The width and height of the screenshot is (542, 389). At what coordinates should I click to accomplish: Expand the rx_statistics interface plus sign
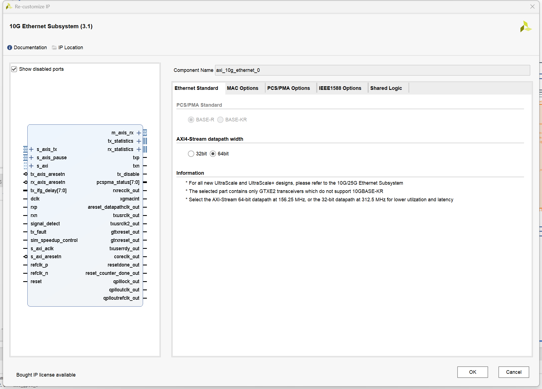[x=139, y=149]
